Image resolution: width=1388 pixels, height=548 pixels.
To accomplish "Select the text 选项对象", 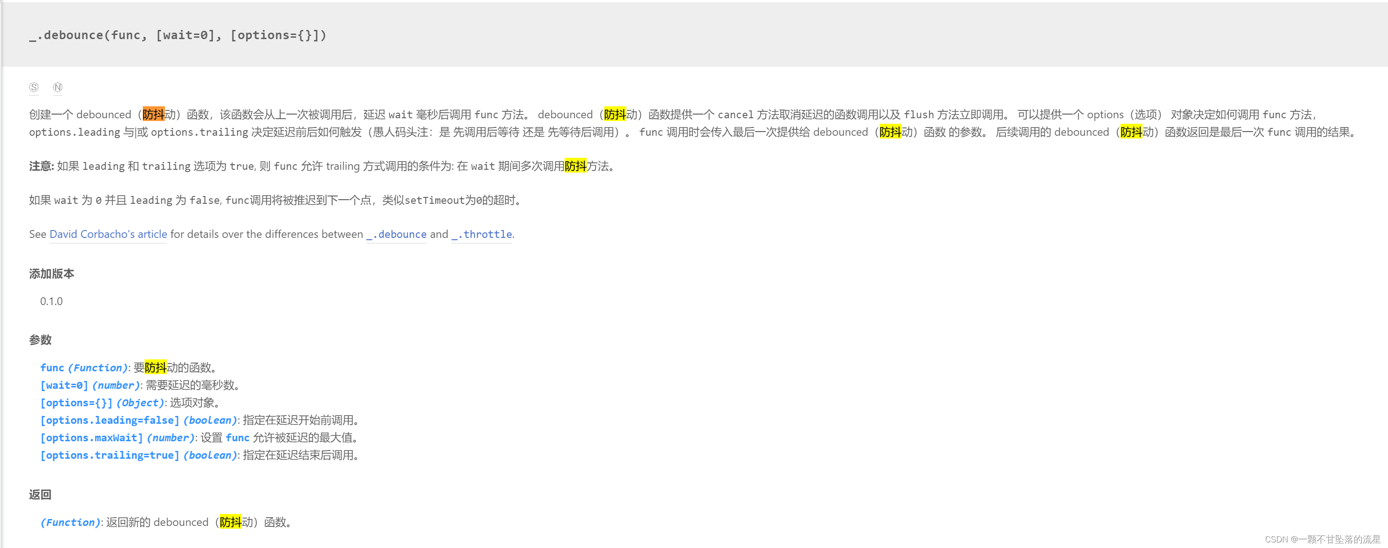I will pyautogui.click(x=192, y=403).
